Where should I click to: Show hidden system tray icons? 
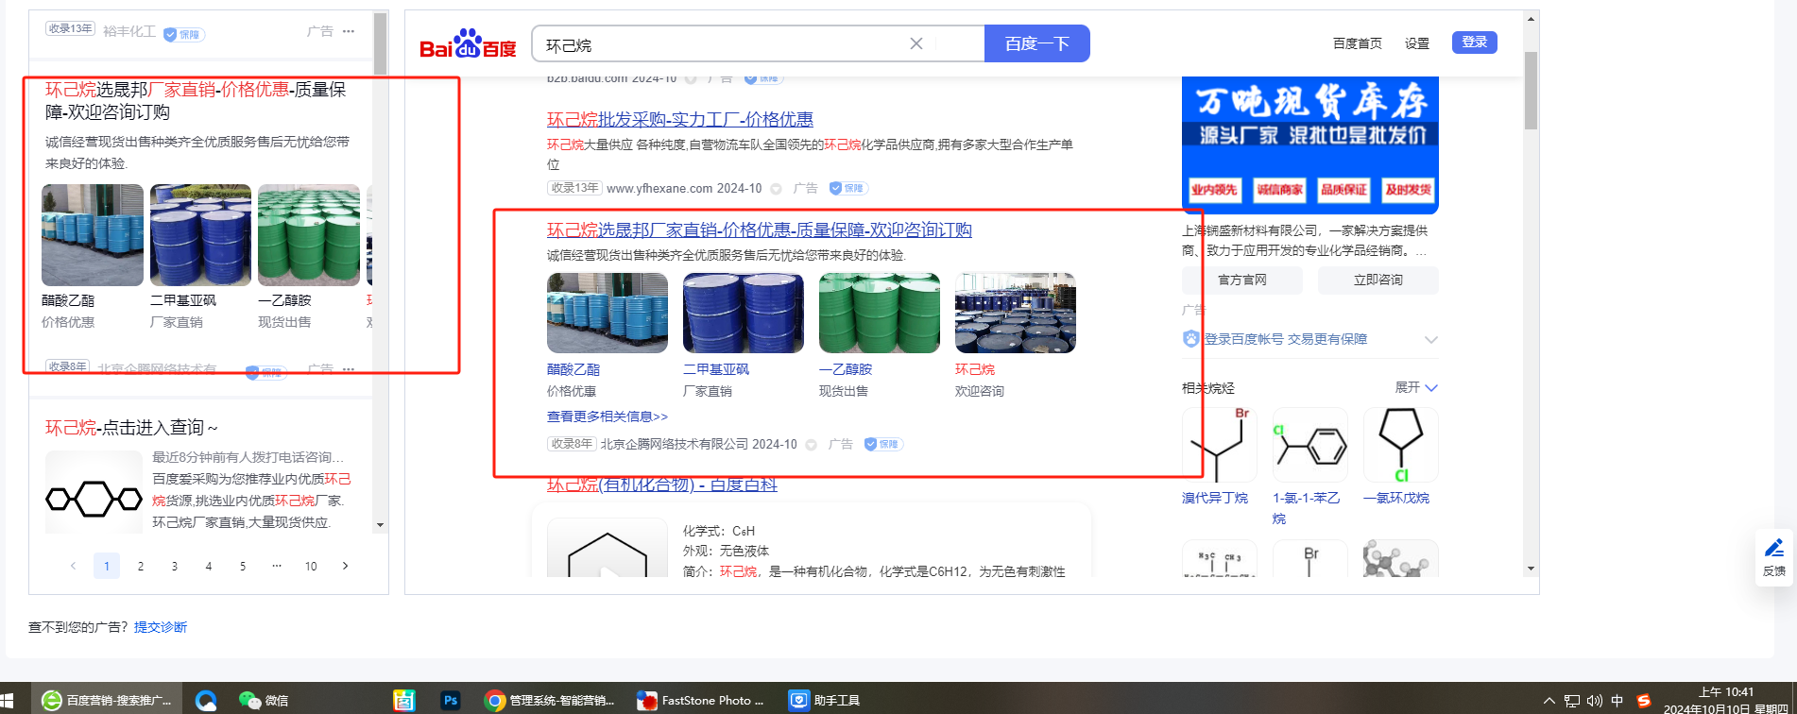pyautogui.click(x=1549, y=701)
